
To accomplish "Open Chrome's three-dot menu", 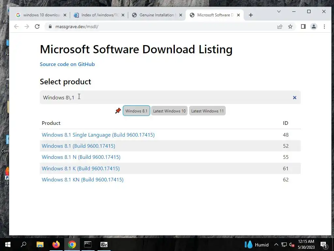I will [x=324, y=26].
